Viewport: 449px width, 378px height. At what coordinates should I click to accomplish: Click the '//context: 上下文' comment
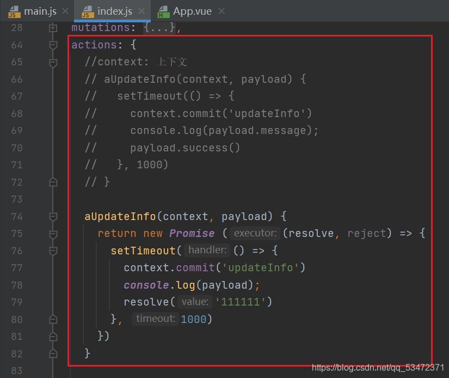(x=136, y=62)
